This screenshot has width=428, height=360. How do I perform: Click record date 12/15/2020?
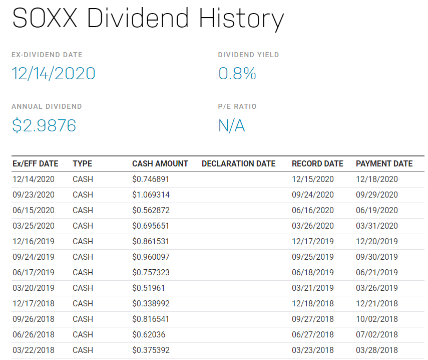point(313,179)
